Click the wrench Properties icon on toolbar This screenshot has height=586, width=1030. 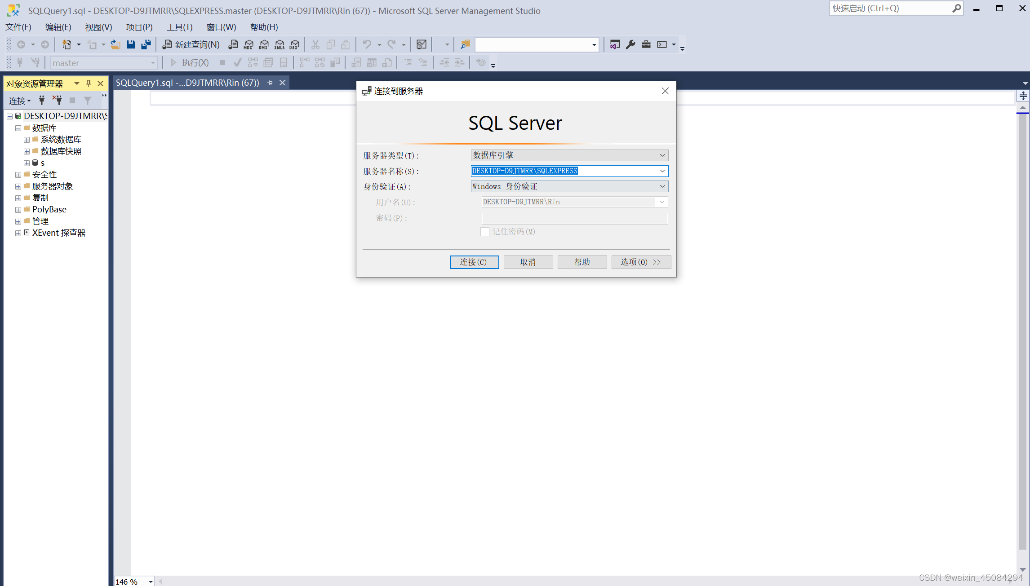[630, 44]
